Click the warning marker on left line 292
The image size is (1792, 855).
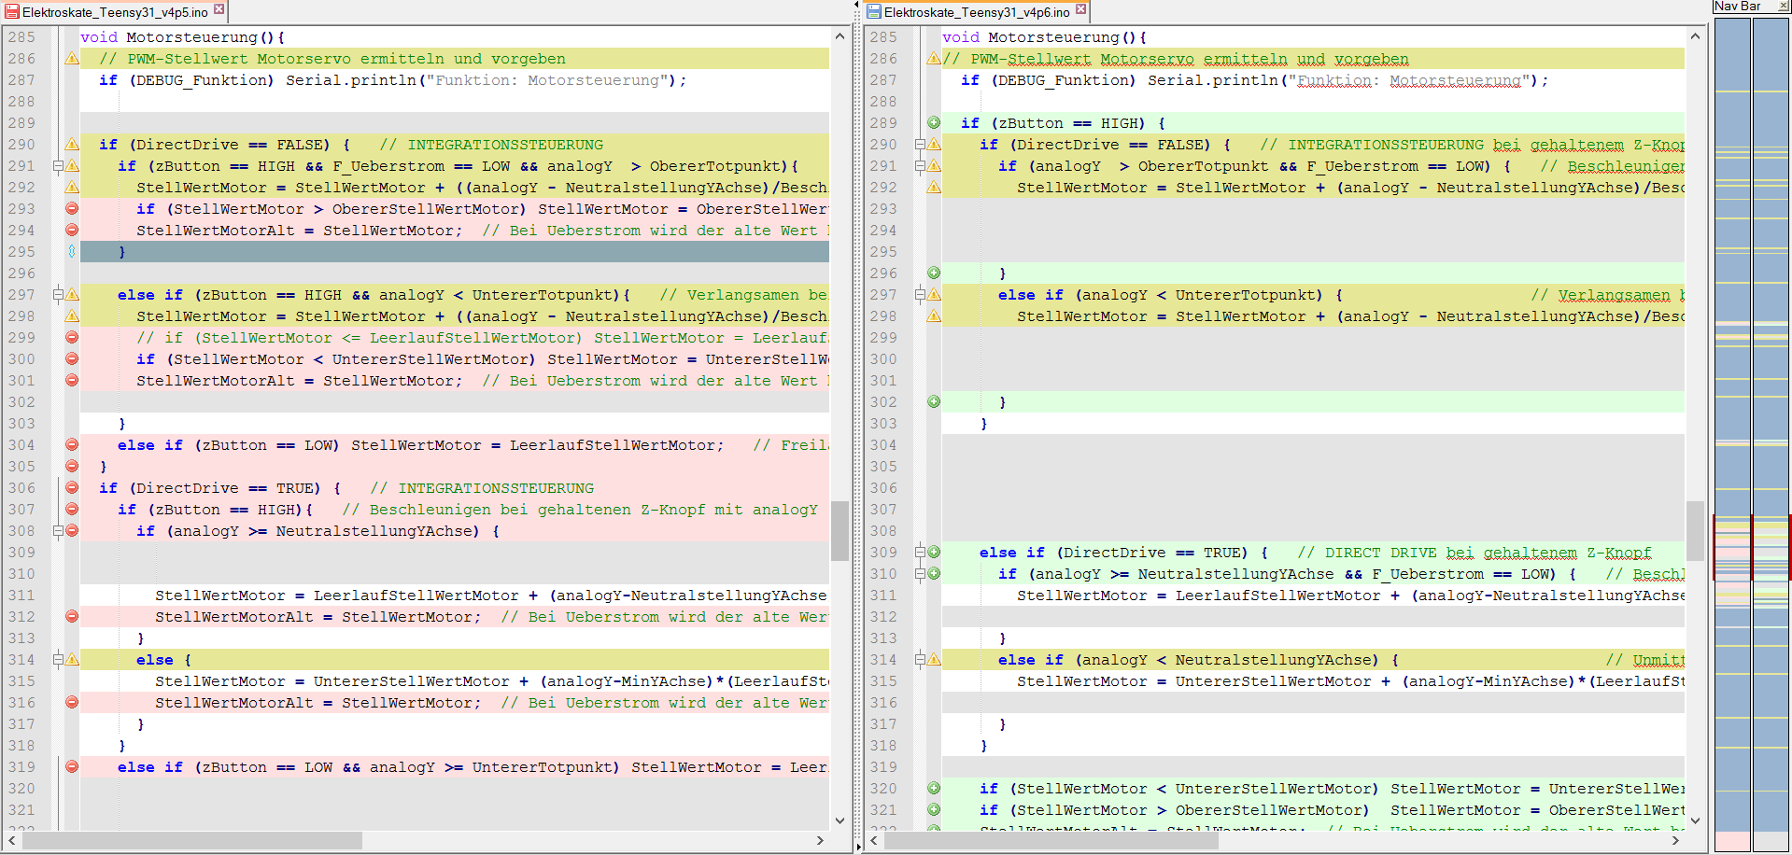point(72,188)
